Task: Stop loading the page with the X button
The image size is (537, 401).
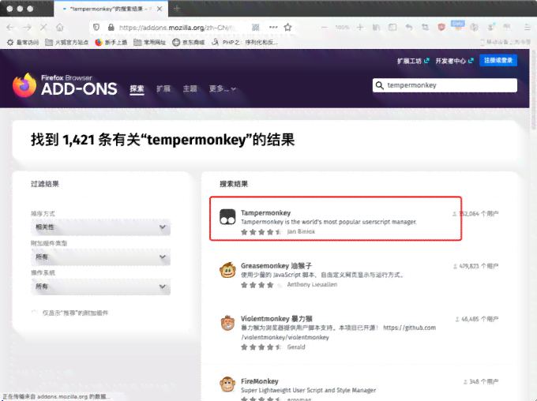Action: tap(43, 28)
